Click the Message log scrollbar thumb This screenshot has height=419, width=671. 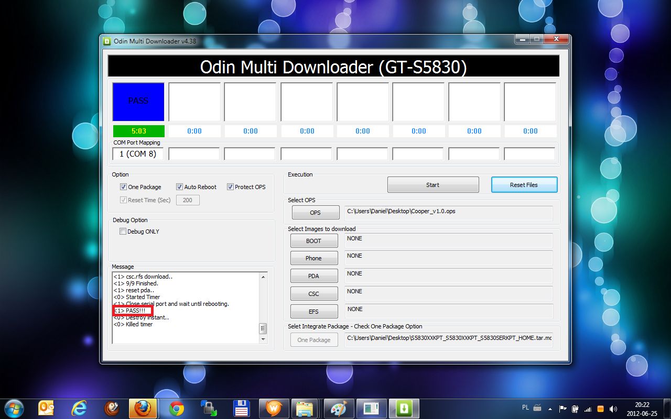point(263,329)
